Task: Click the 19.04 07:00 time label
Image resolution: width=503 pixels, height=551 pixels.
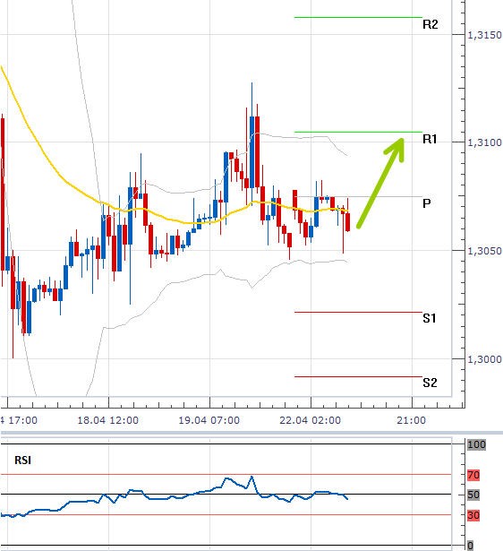Action: [x=209, y=420]
